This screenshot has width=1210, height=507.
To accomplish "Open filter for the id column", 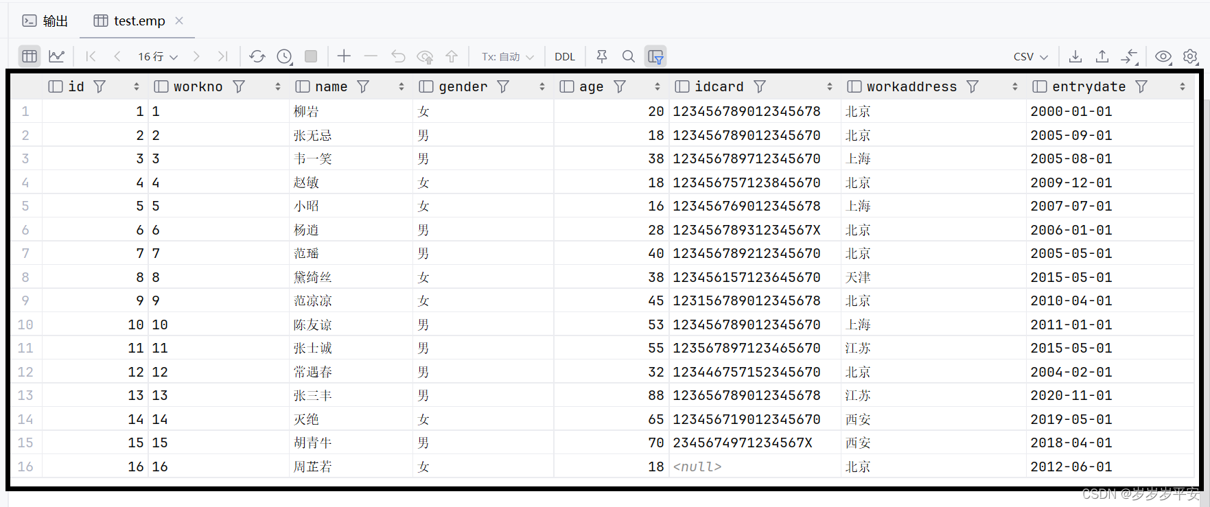I will [100, 86].
